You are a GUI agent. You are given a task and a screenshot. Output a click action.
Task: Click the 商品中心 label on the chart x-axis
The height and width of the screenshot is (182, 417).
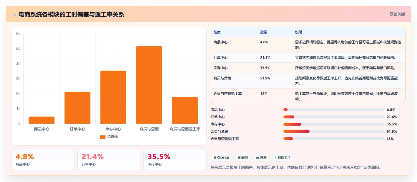click(41, 129)
